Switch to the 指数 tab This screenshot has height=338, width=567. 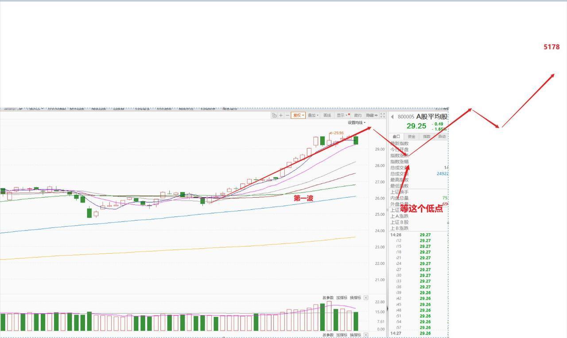click(427, 137)
